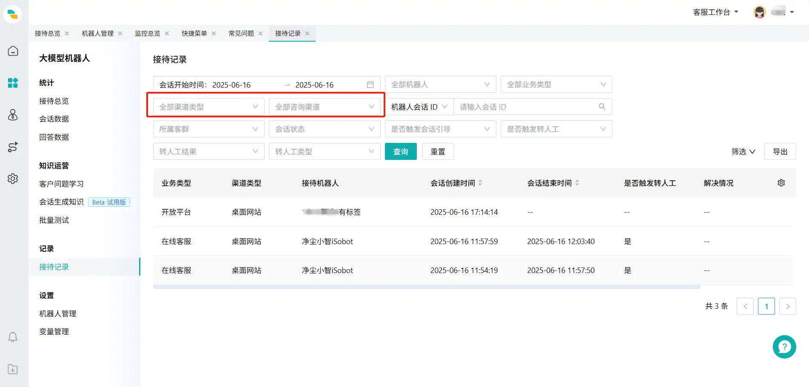This screenshot has height=387, width=809.
Task: Click the 2025-06-16 11:54:19 cell
Action: tap(464, 270)
